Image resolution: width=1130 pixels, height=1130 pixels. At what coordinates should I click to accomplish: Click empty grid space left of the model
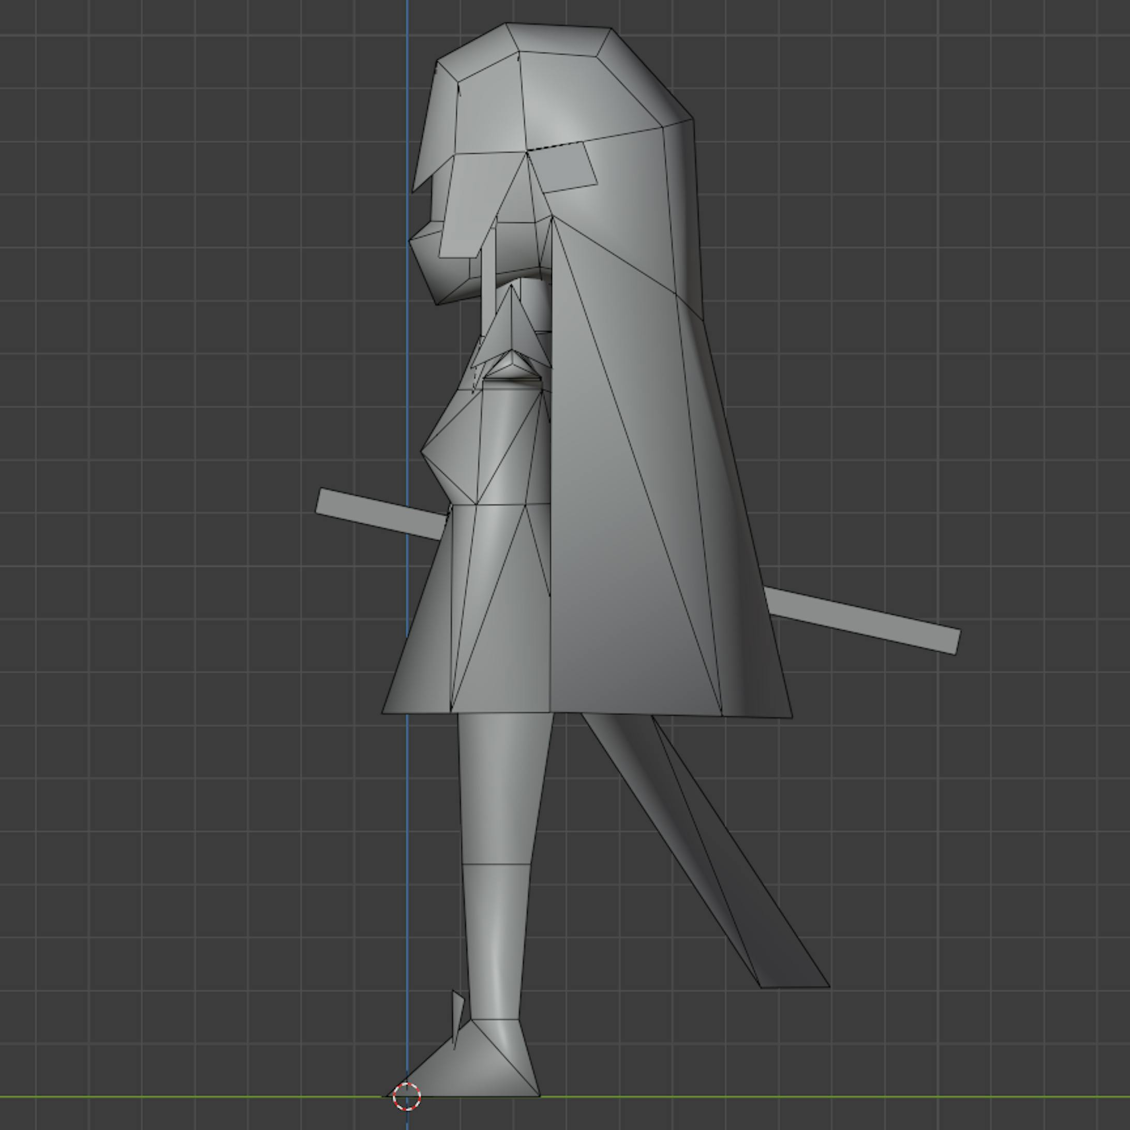point(175,351)
